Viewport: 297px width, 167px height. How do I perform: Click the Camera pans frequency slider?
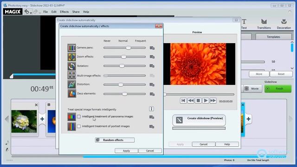click(124, 48)
